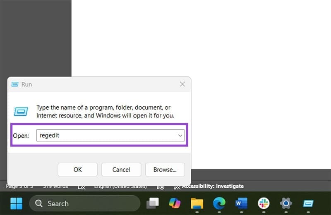Expand the Open field history dropdown
Image resolution: width=331 pixels, height=215 pixels.
(180, 136)
